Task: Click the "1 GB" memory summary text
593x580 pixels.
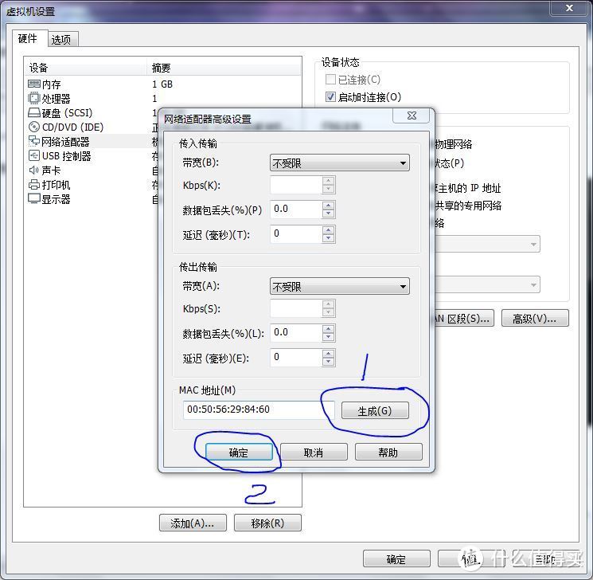Action: pyautogui.click(x=162, y=84)
